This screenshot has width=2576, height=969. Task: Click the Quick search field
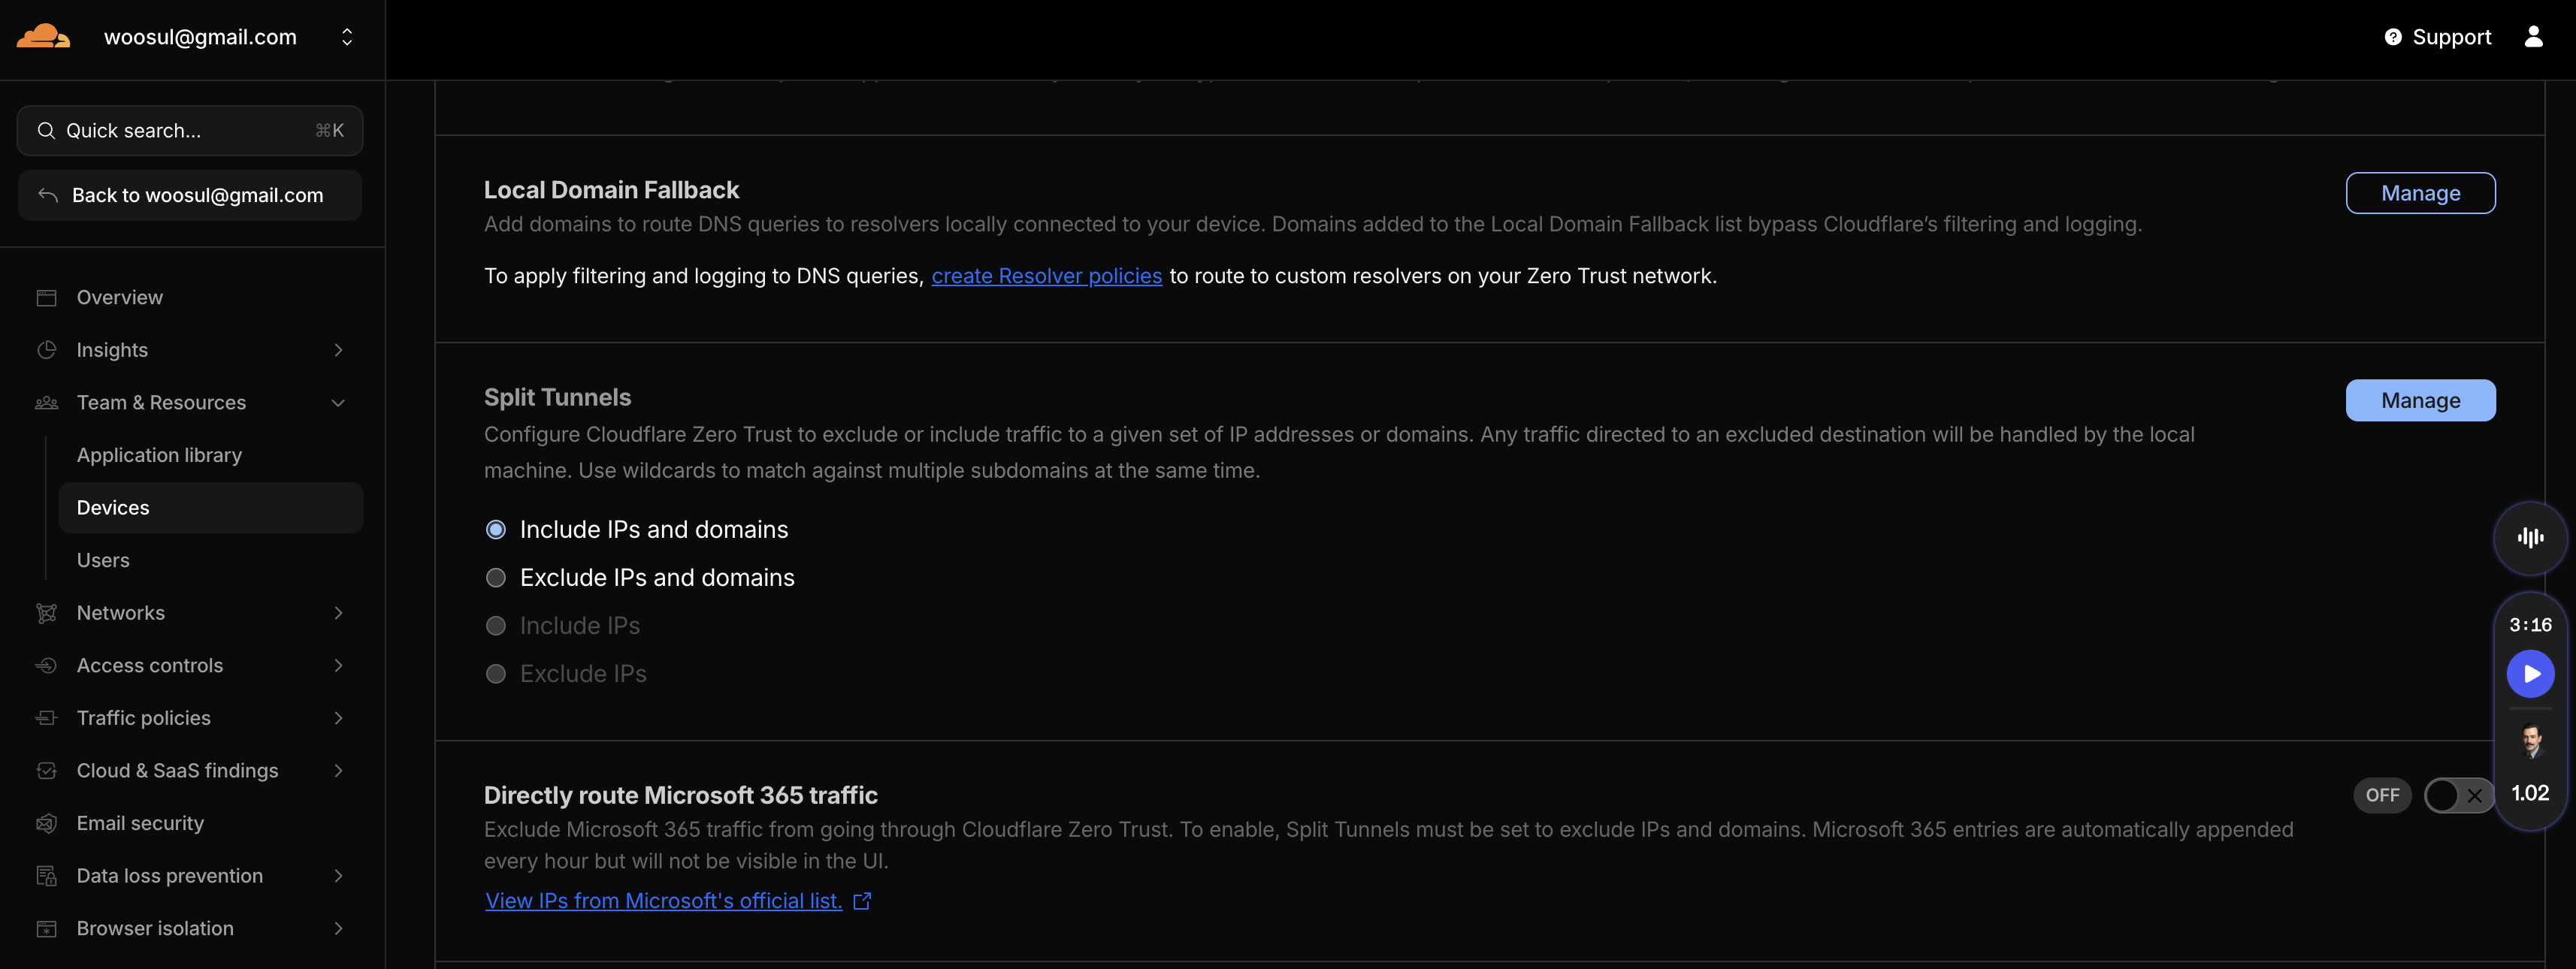tap(189, 130)
